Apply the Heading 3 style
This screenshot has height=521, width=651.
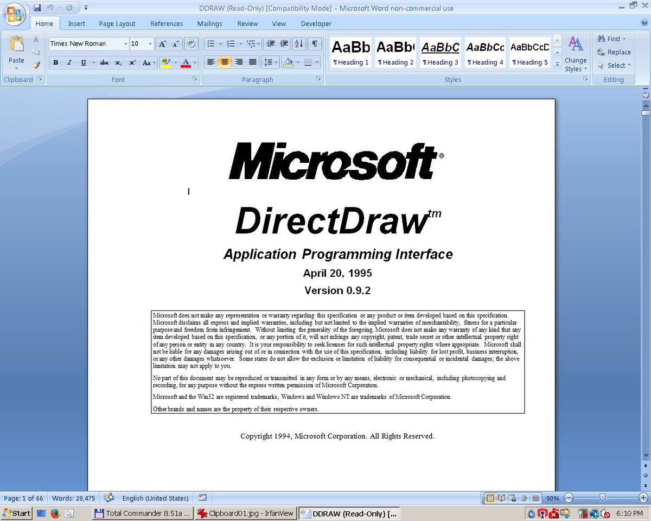[x=441, y=53]
